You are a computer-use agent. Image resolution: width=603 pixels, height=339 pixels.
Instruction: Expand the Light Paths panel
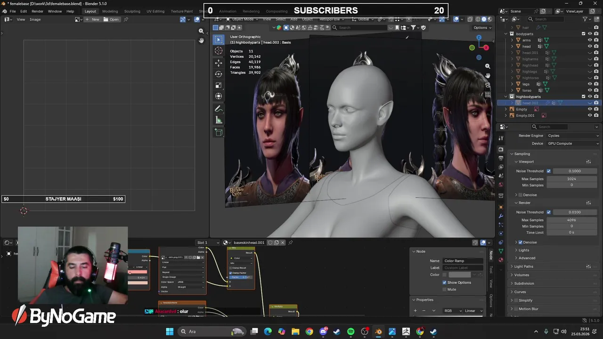click(523, 266)
